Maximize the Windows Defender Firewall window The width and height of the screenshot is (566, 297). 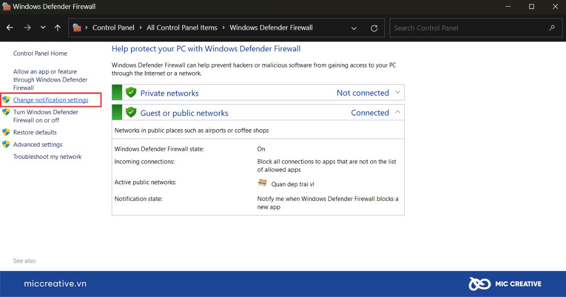(x=532, y=7)
